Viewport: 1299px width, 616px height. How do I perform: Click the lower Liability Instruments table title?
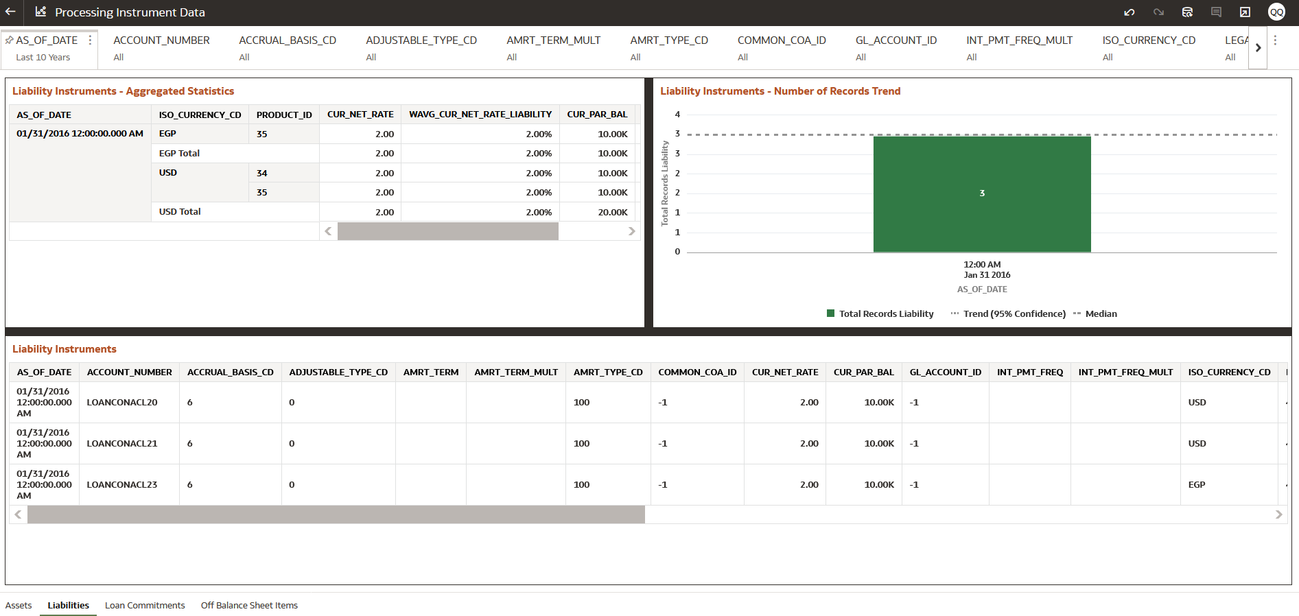65,348
